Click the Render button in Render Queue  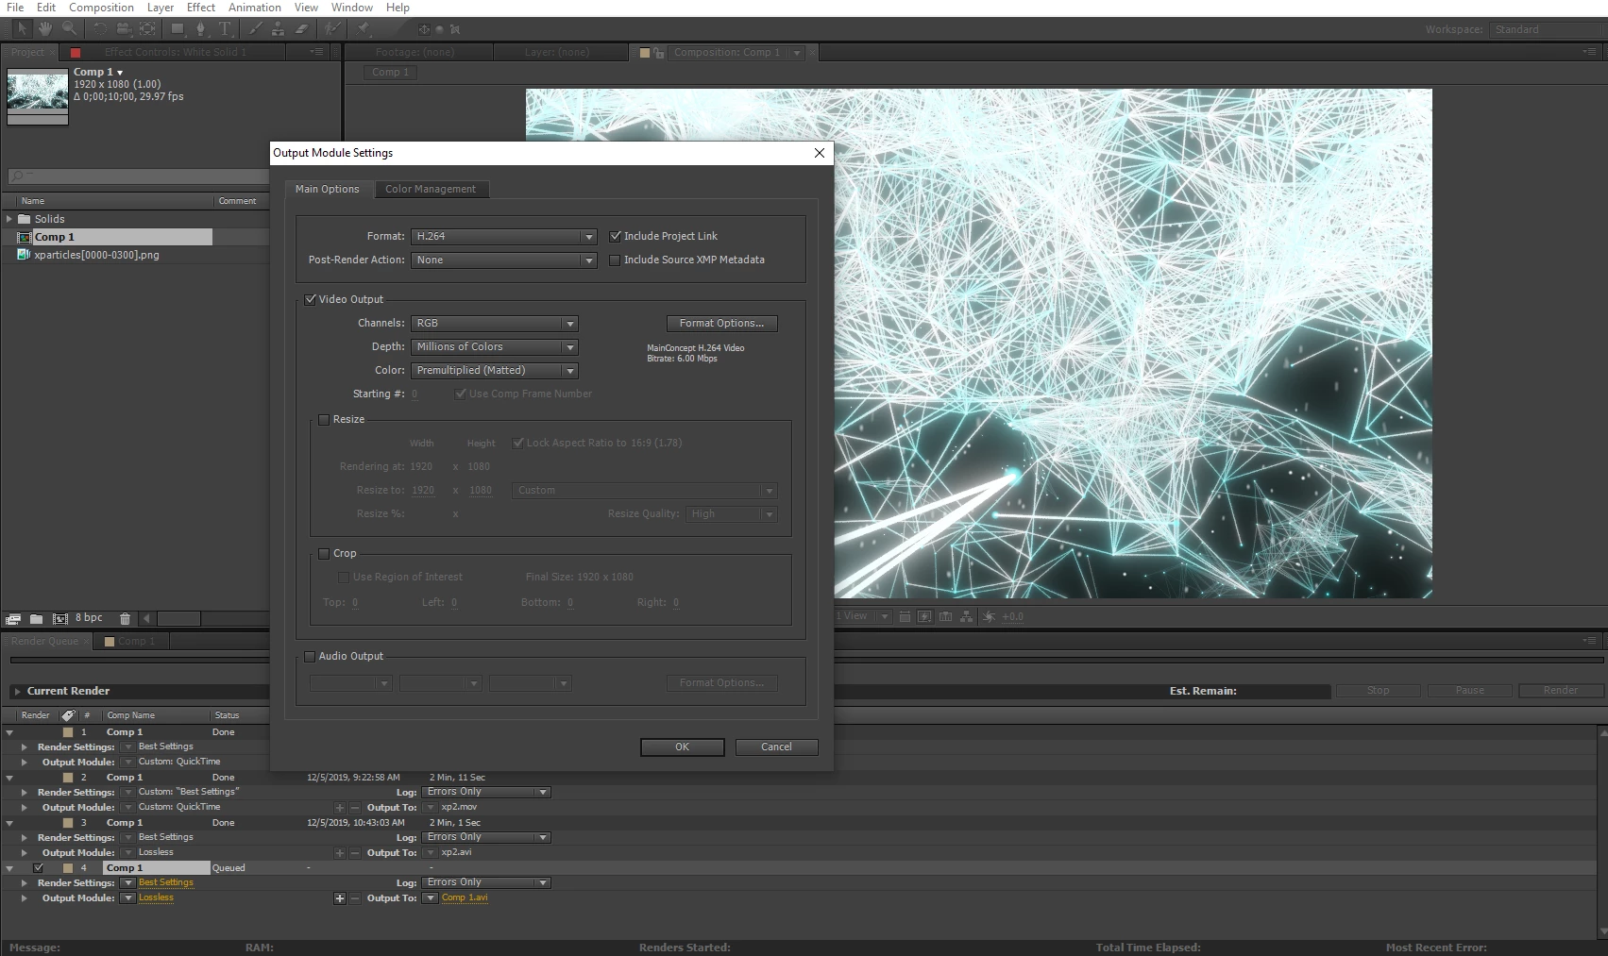point(1561,691)
